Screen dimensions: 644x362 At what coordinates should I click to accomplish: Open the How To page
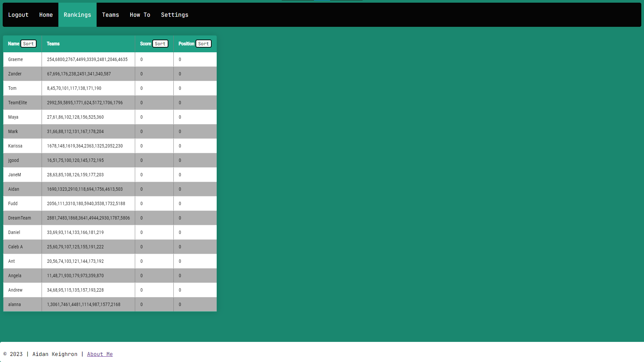[x=140, y=15]
